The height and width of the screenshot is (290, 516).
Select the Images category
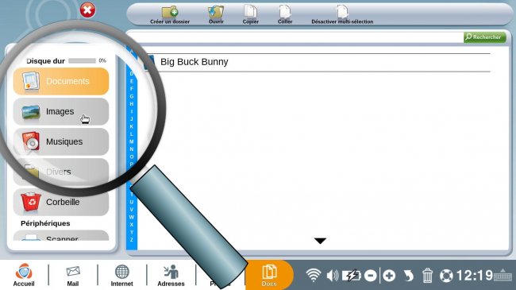tap(61, 112)
